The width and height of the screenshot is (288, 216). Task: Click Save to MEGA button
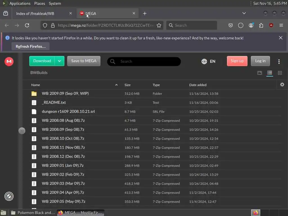84,61
